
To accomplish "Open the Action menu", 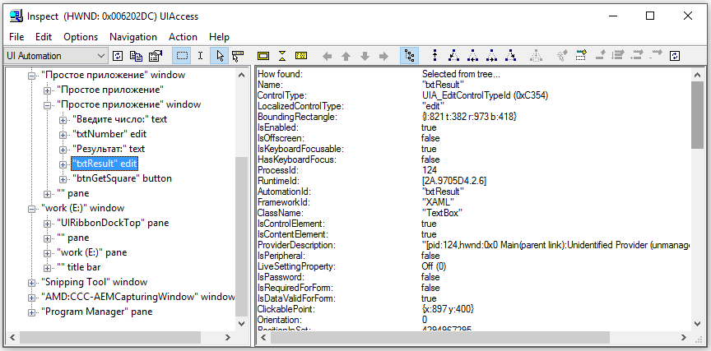I will [184, 37].
